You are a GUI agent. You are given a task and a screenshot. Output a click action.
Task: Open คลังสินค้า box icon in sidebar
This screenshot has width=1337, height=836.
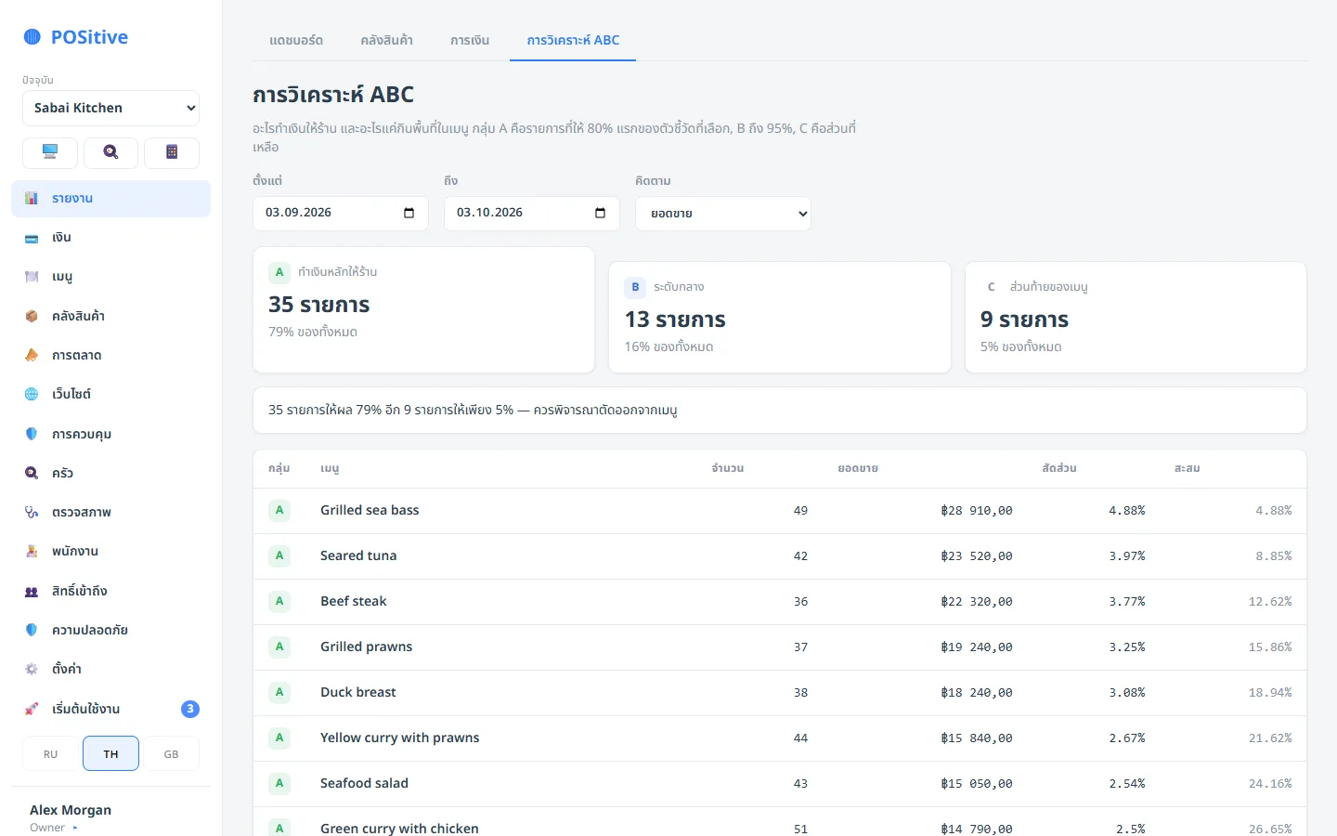pos(32,317)
